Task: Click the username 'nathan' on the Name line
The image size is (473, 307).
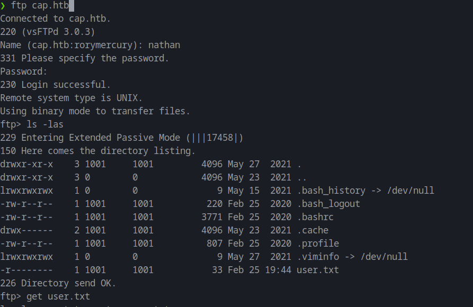Action: (x=164, y=45)
